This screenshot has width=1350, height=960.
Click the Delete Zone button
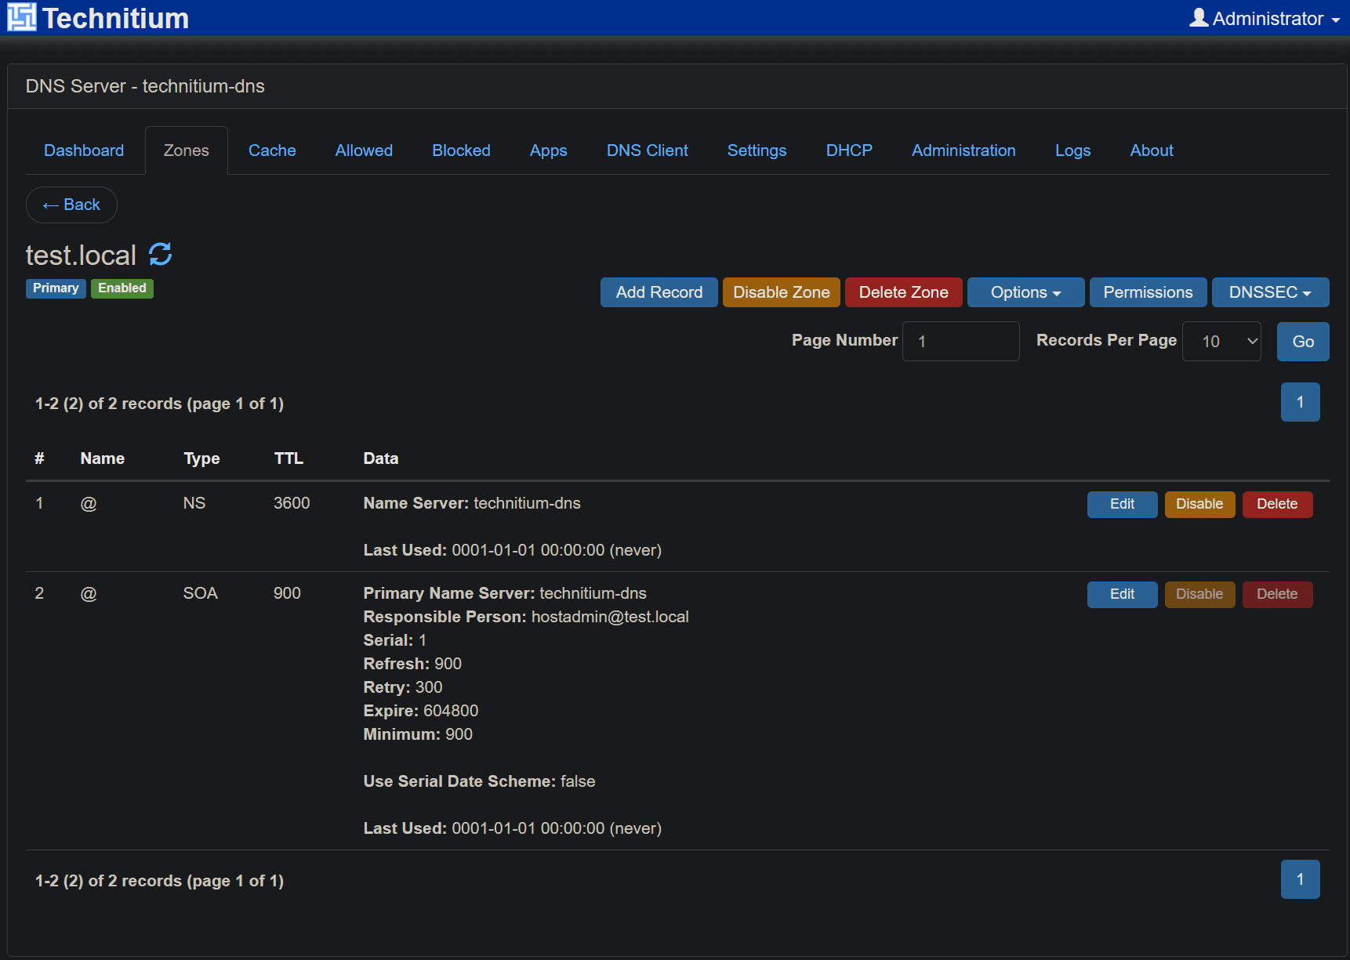point(903,292)
